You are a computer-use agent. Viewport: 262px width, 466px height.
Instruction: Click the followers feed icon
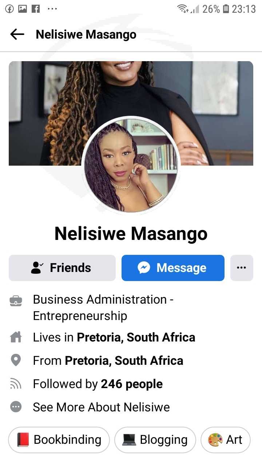pyautogui.click(x=16, y=384)
